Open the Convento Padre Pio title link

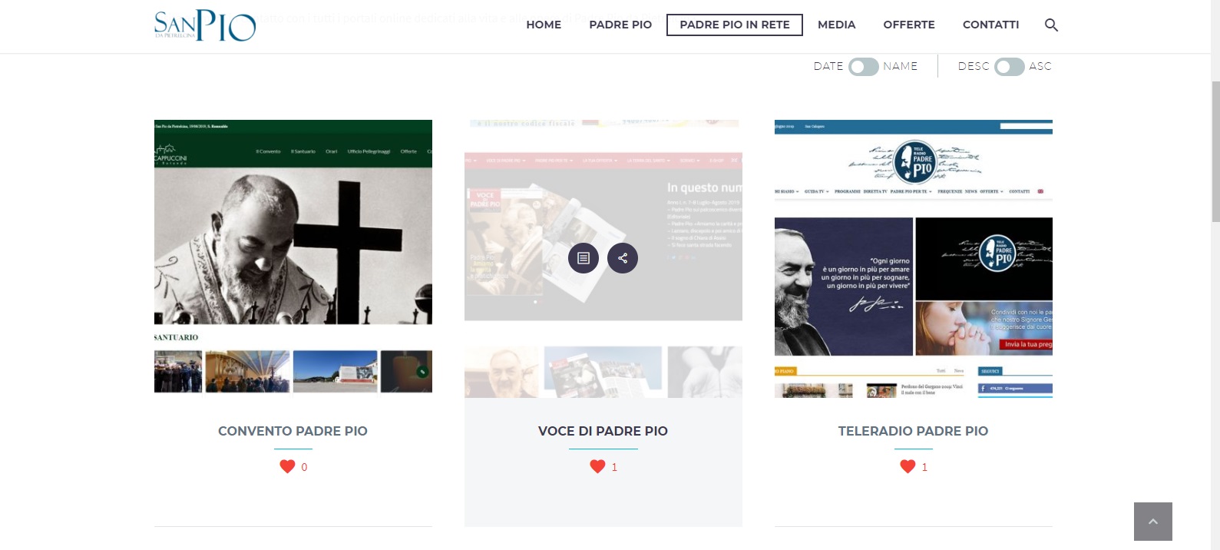tap(293, 431)
